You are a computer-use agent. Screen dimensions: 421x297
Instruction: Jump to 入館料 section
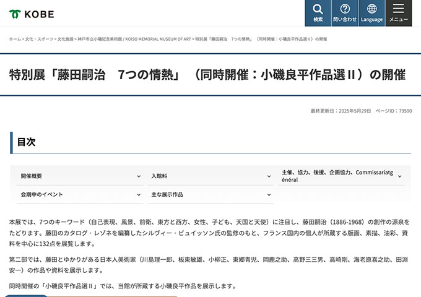click(210, 176)
